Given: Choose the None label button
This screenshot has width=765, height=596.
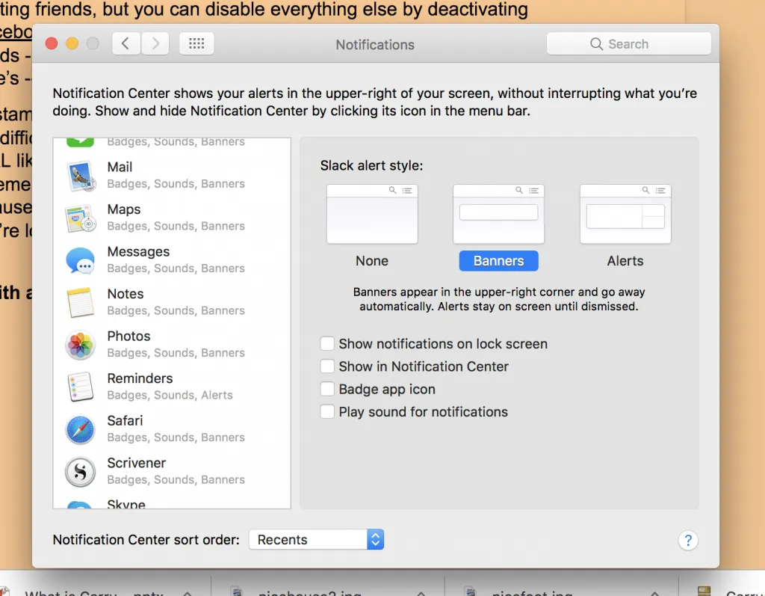Looking at the screenshot, I should (x=372, y=261).
